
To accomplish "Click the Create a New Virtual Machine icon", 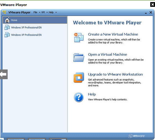I will point(79,37).
